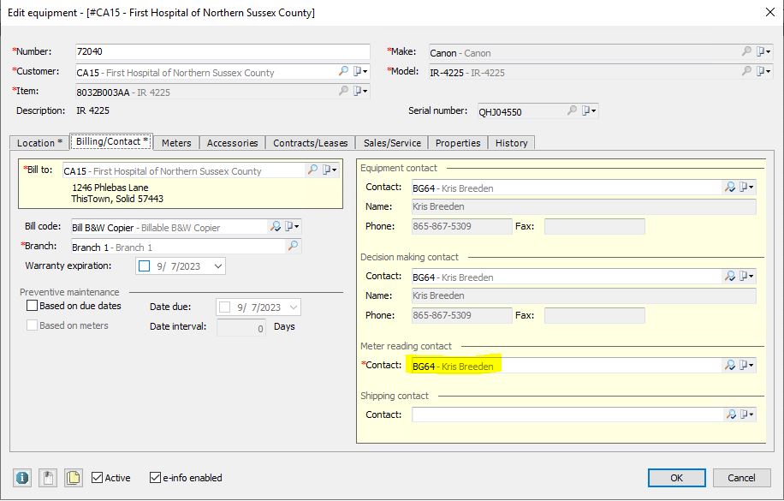The height and width of the screenshot is (501, 784).
Task: Look up Branch with magnifier icon
Action: (293, 246)
